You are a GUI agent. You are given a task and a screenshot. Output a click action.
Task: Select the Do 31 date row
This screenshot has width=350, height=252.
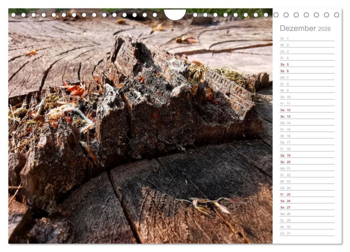tap(307, 233)
